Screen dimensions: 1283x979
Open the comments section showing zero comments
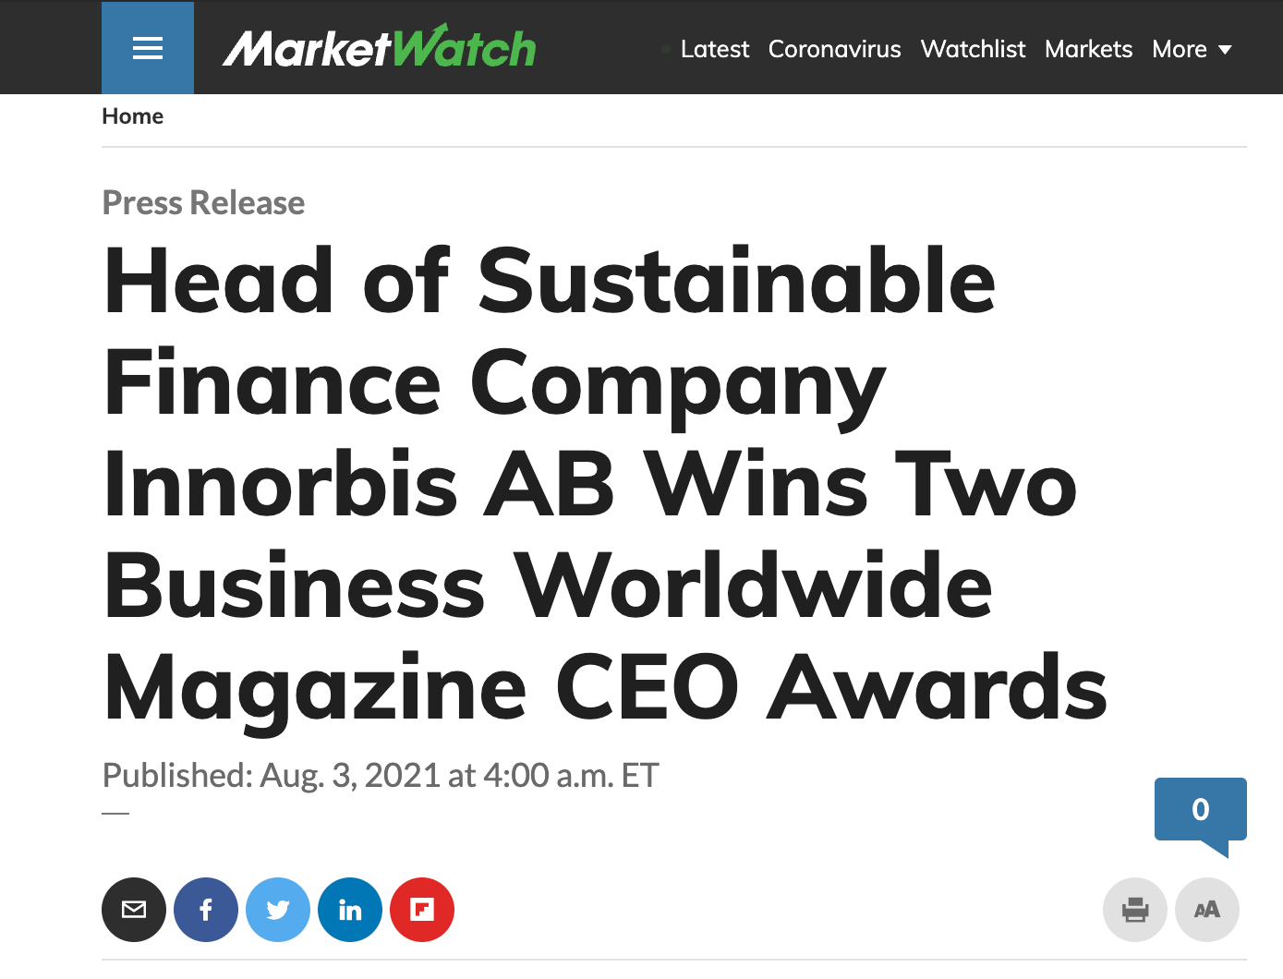pos(1201,810)
